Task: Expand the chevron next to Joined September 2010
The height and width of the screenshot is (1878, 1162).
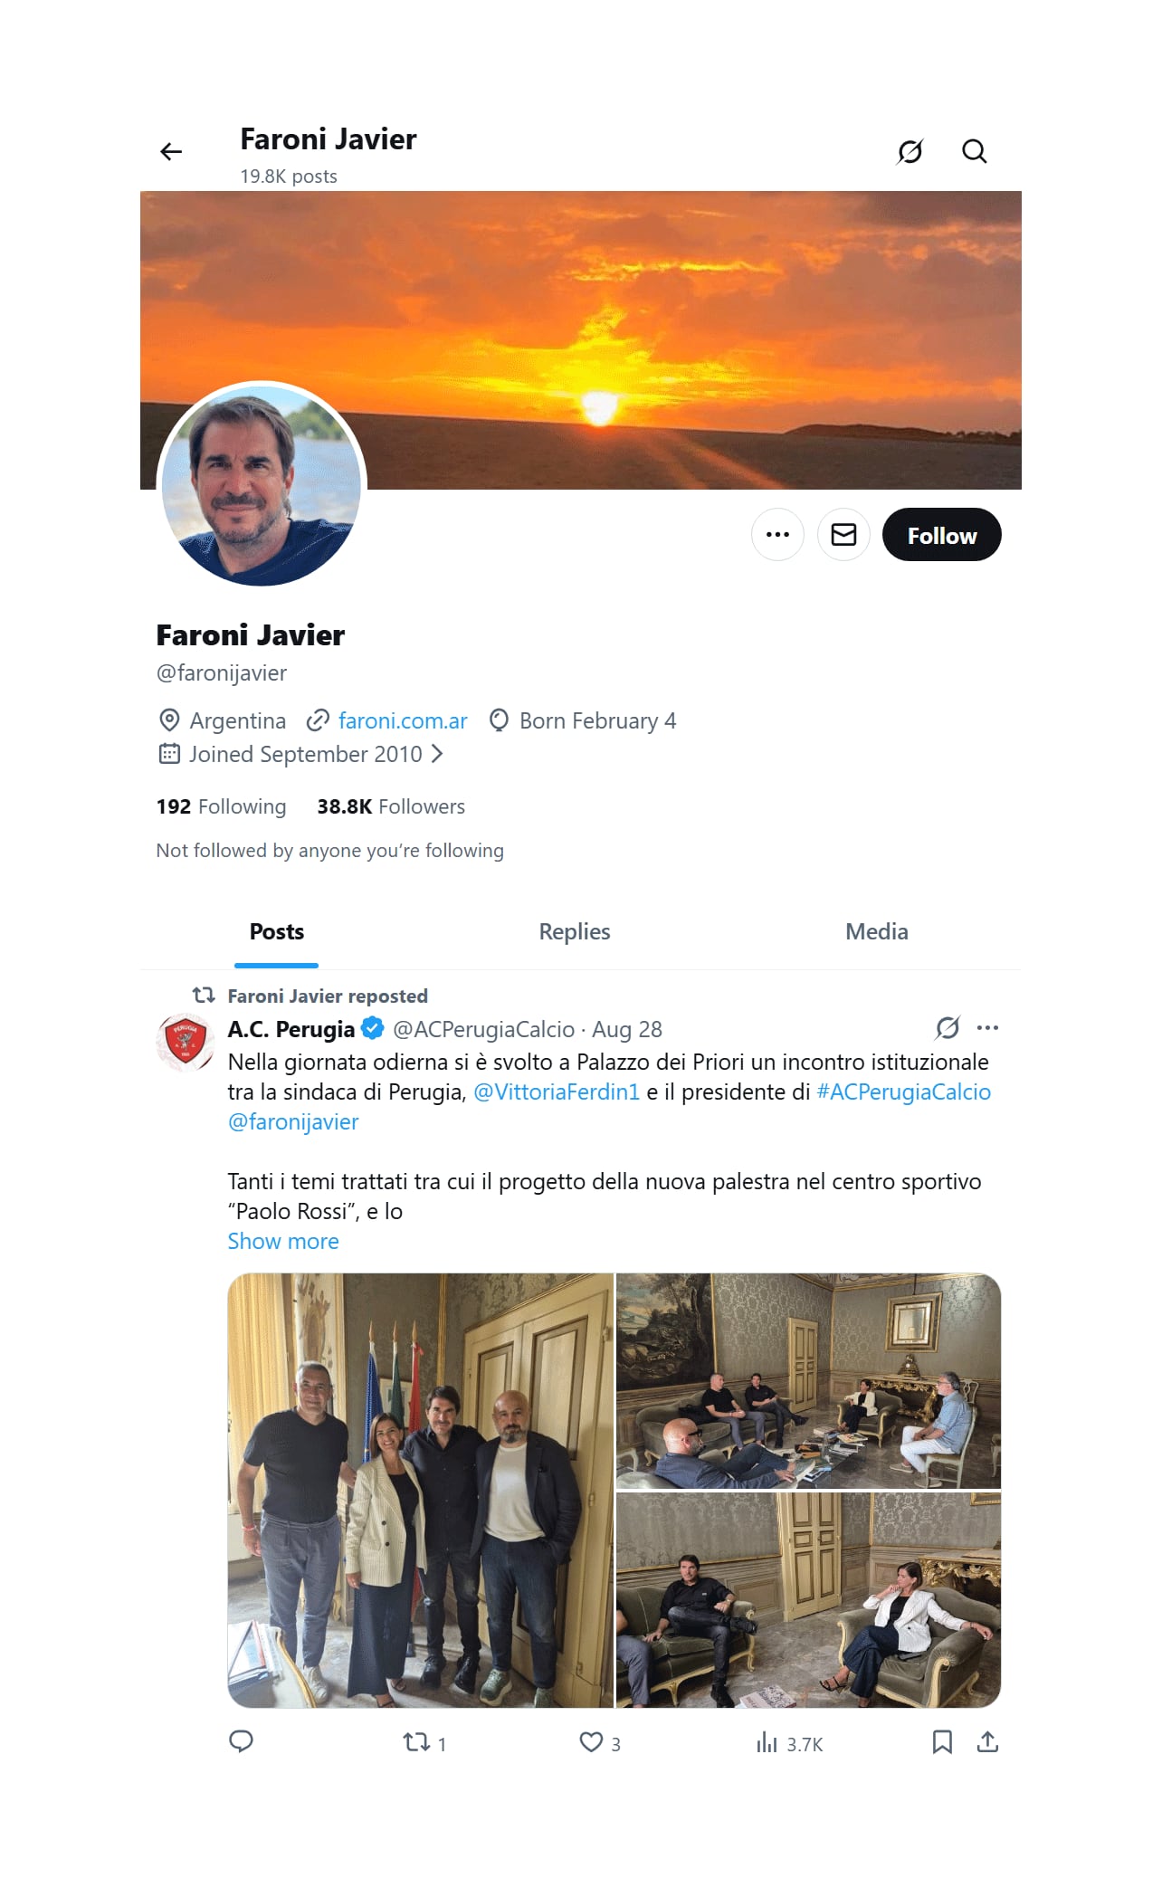Action: click(443, 753)
